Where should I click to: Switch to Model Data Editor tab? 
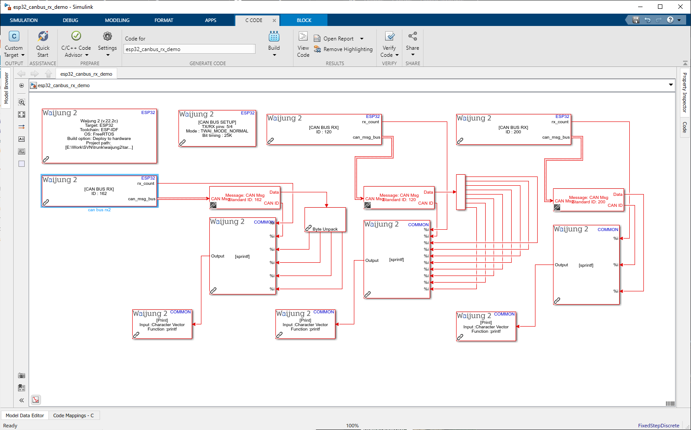pos(25,415)
